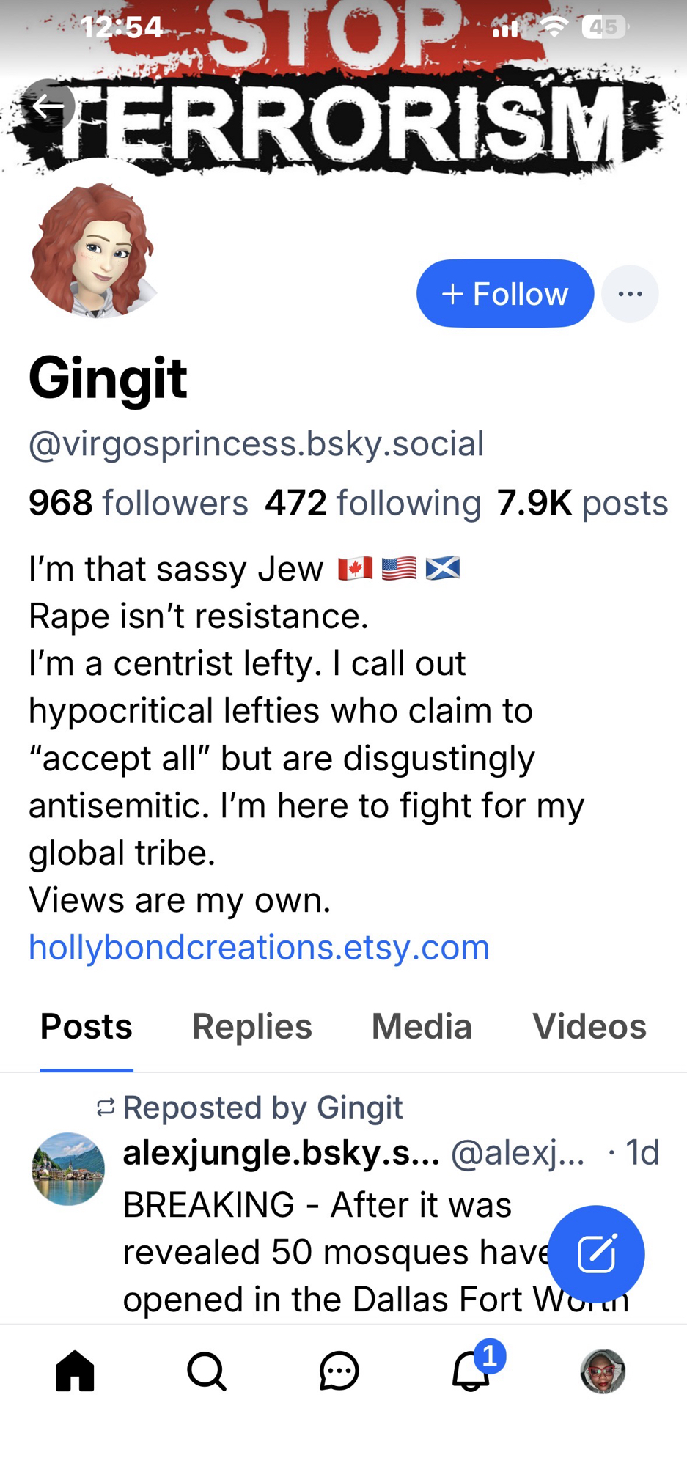Go to the Home feed icon
The width and height of the screenshot is (687, 1466).
click(75, 1371)
